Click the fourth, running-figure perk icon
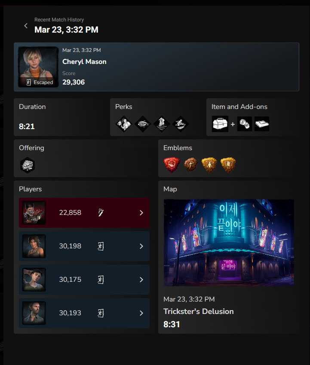The image size is (310, 365). [x=181, y=124]
